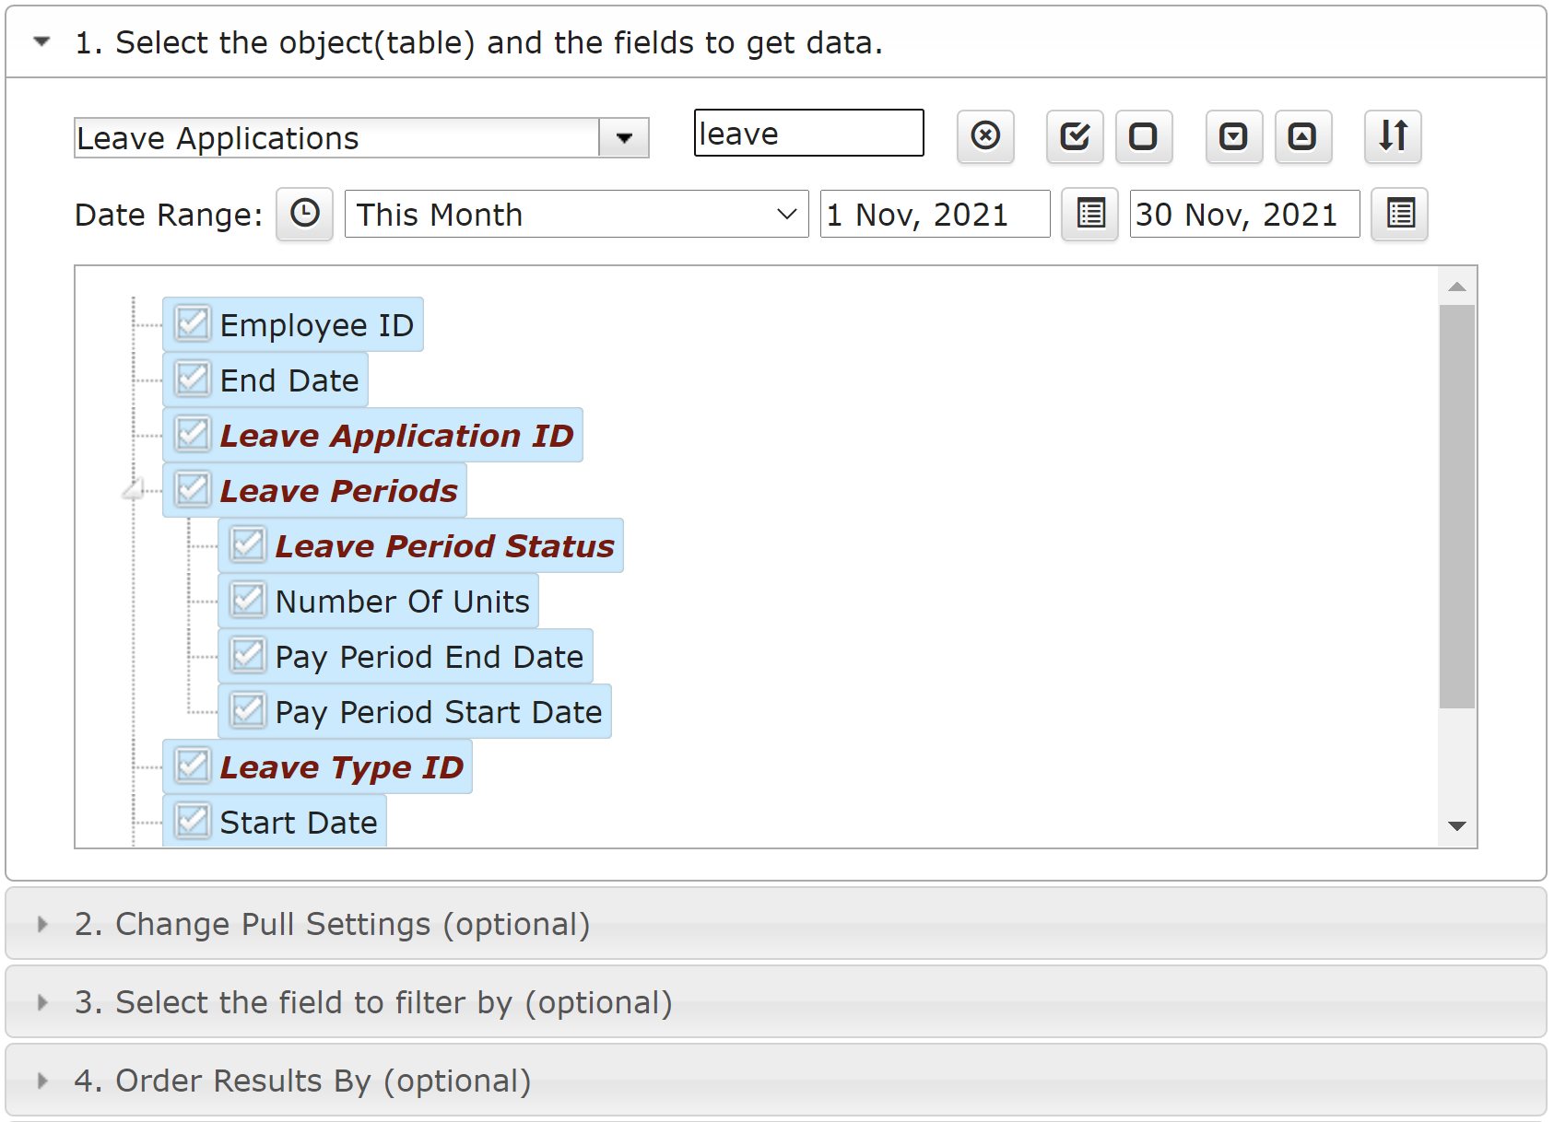The image size is (1554, 1122).
Task: Uncheck the Employee ID field checkbox
Action: (193, 323)
